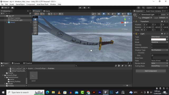Click SwordZulfiqar in breadcrumb path
Screen dimensions: 169x95
click(40, 69)
